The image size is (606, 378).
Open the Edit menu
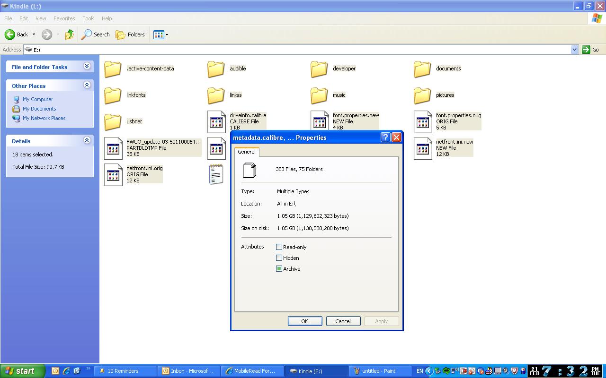click(x=24, y=18)
